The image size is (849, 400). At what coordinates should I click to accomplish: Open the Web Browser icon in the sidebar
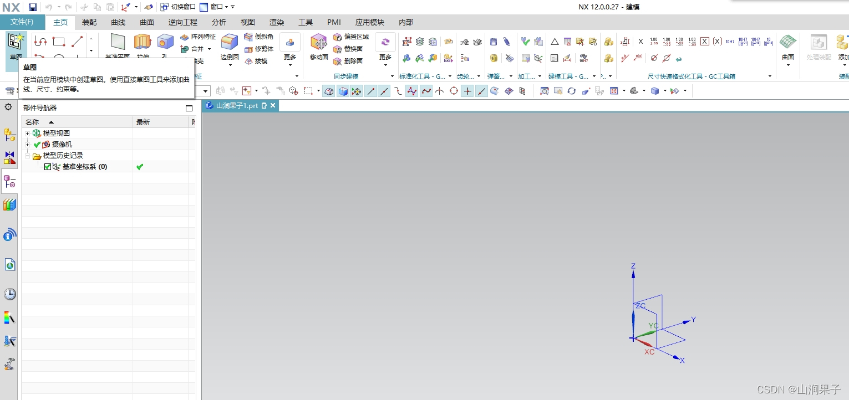[x=9, y=265]
